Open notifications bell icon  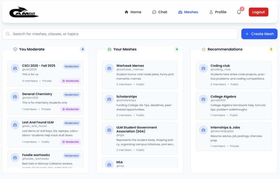(239, 12)
